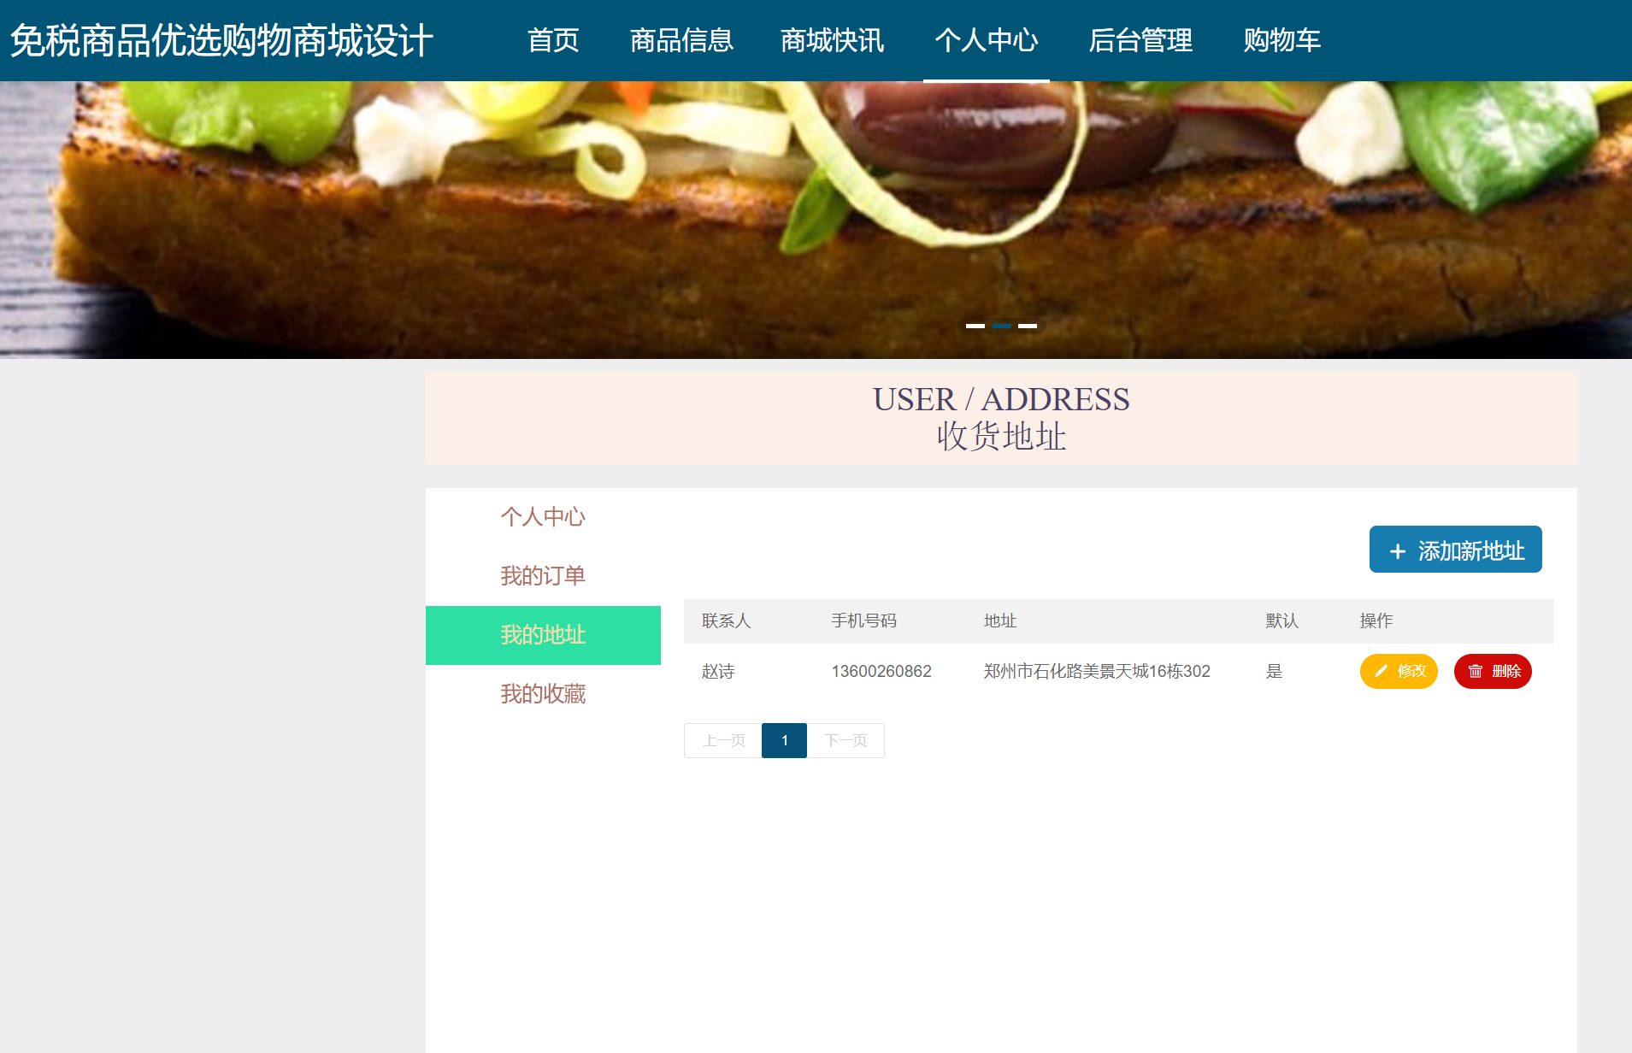The width and height of the screenshot is (1632, 1053).
Task: Click the 下一页 pagination control
Action: 845,740
